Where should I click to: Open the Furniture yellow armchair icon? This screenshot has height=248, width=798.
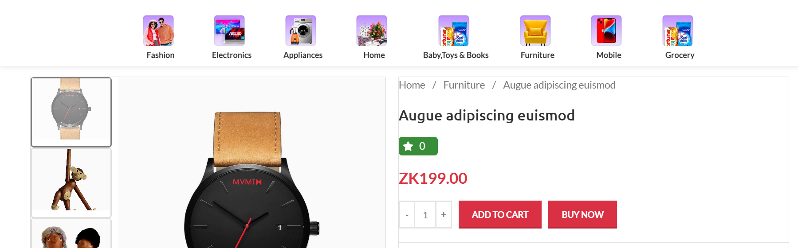click(535, 31)
